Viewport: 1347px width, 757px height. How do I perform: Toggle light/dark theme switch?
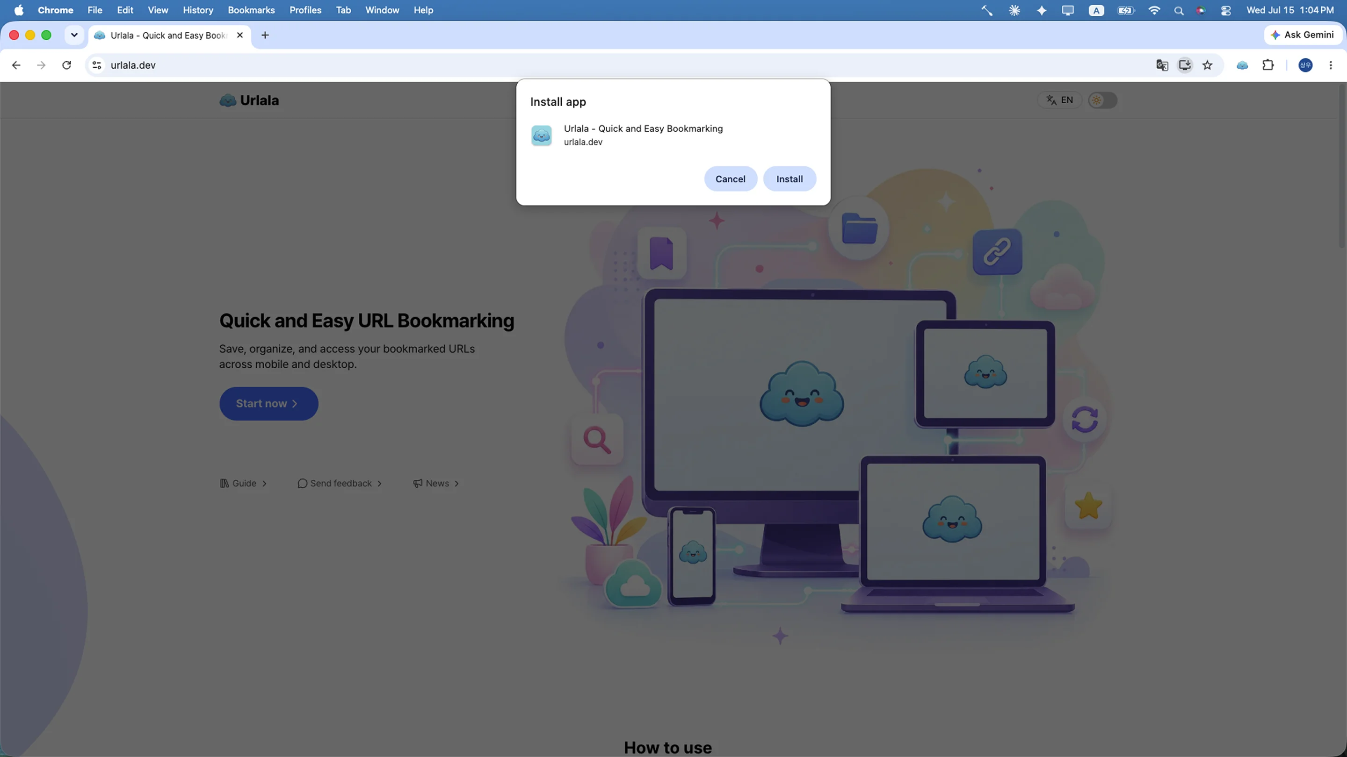pos(1103,100)
